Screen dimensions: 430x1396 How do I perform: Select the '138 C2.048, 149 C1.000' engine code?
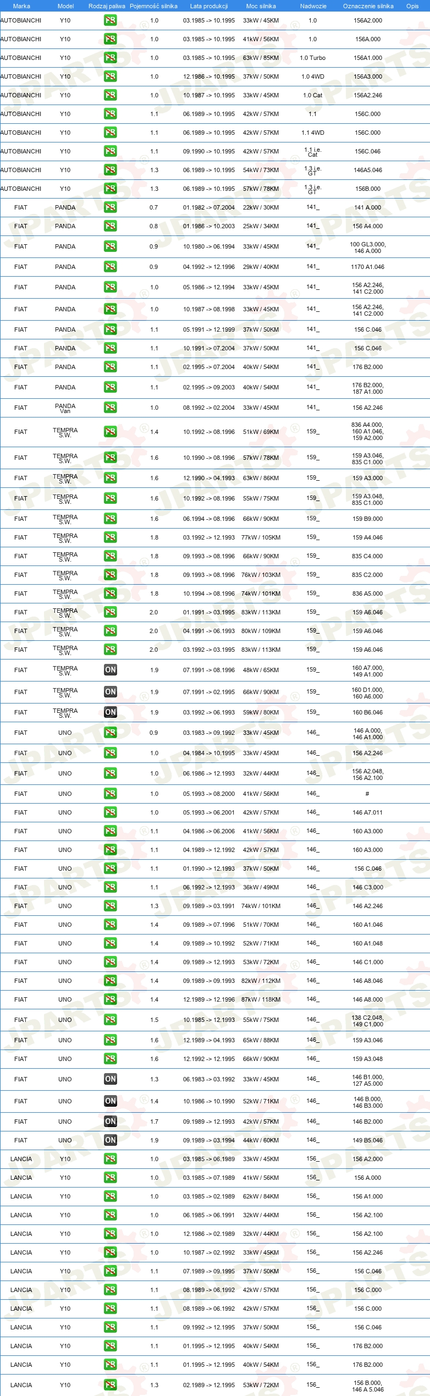point(368,1021)
